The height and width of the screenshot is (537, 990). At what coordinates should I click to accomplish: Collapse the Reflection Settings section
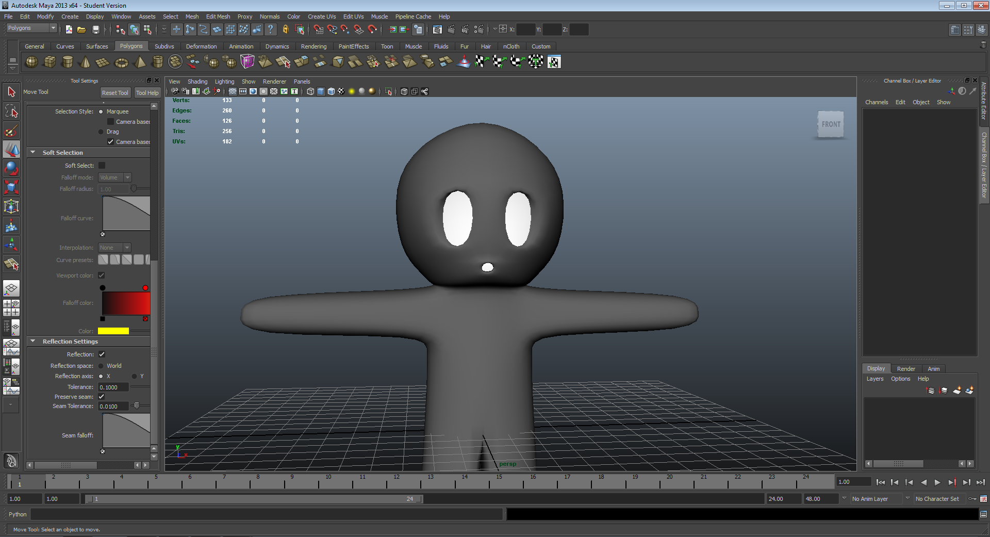pyautogui.click(x=33, y=341)
